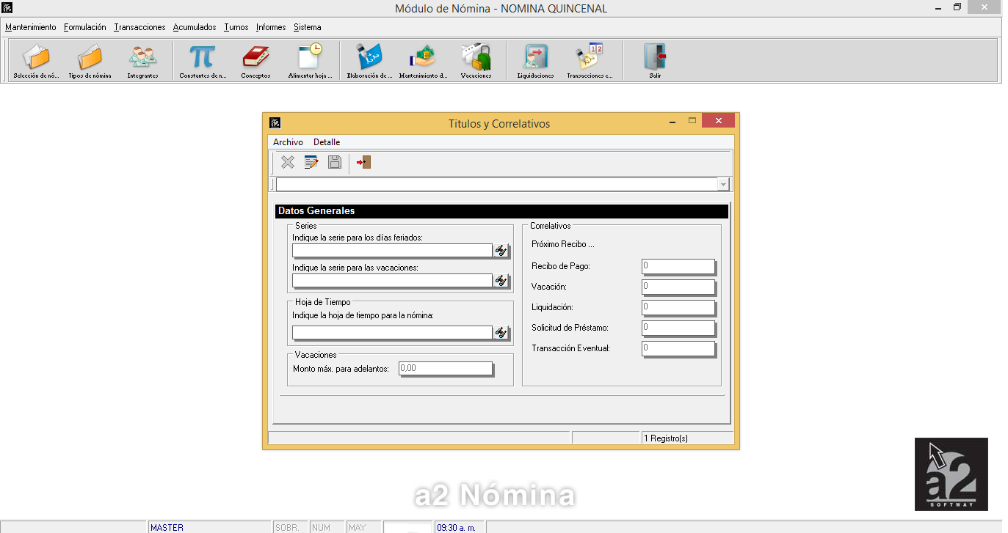Open the Selección de nómina toolbar icon
The height and width of the screenshot is (533, 1008).
pos(36,61)
